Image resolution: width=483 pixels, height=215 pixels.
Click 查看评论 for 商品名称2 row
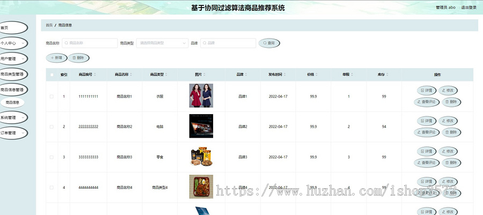427,132
